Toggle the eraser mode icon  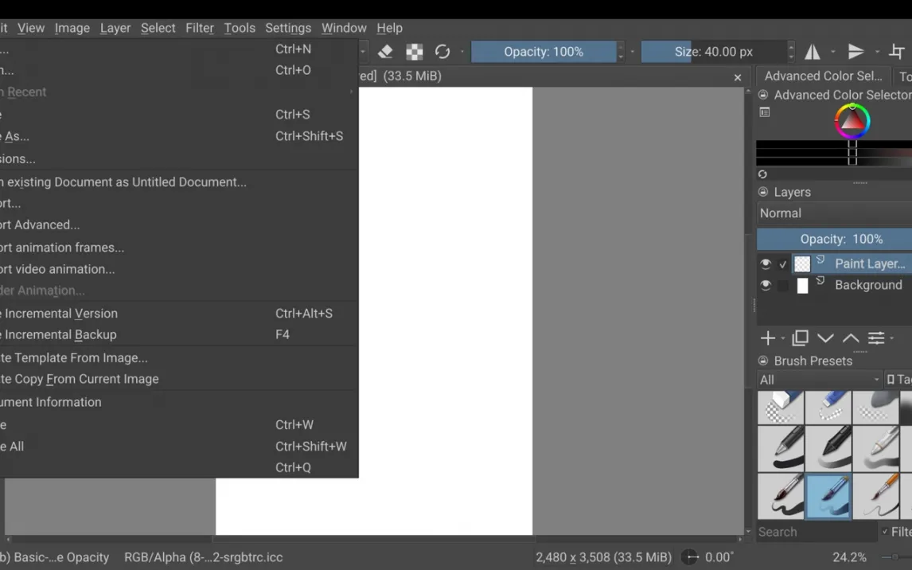pos(385,52)
